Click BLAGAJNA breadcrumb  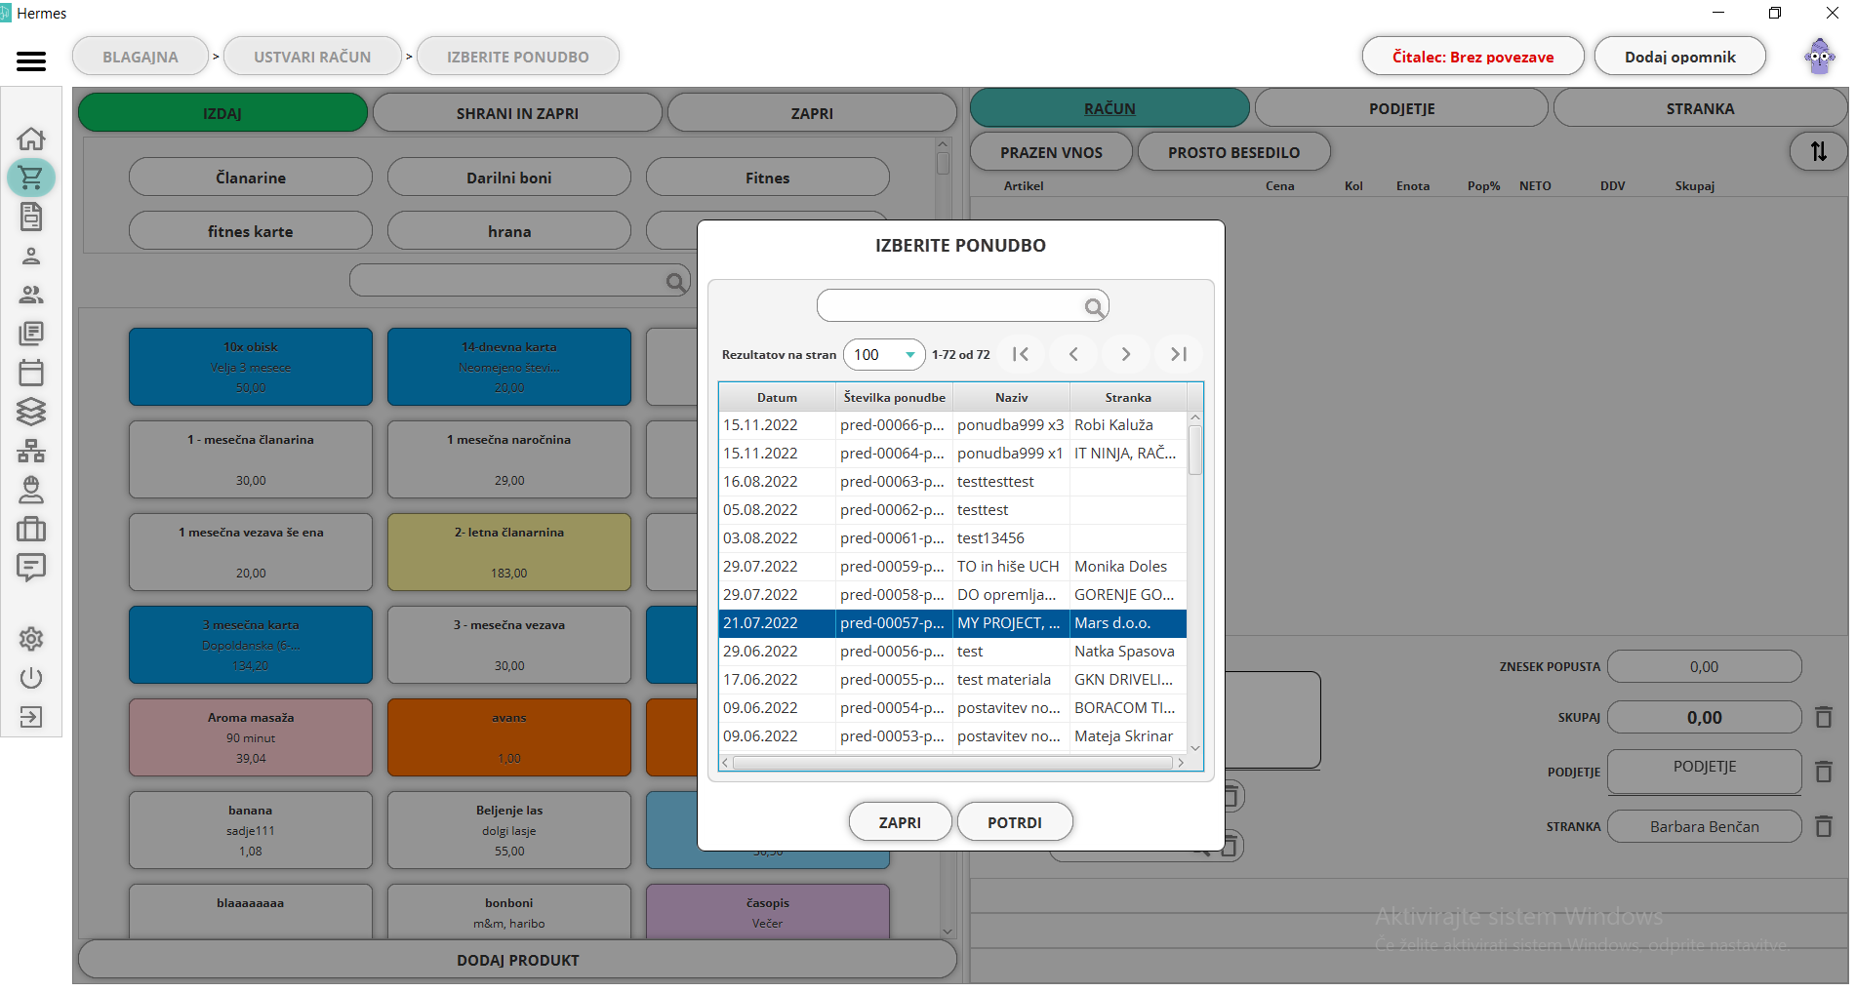(x=141, y=57)
